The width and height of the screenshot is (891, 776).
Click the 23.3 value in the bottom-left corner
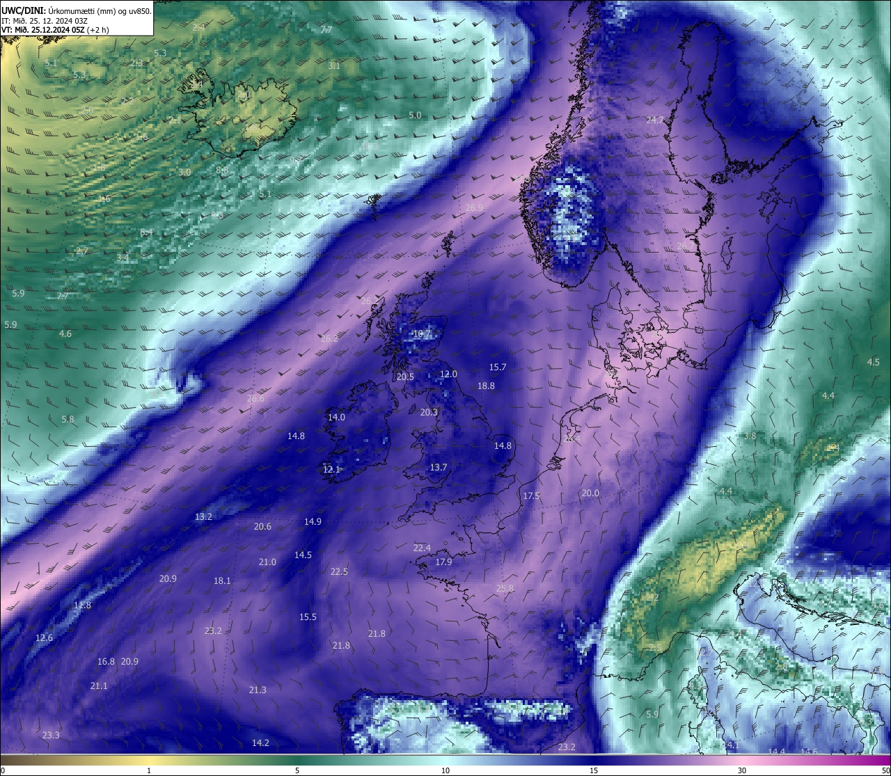[x=51, y=735]
